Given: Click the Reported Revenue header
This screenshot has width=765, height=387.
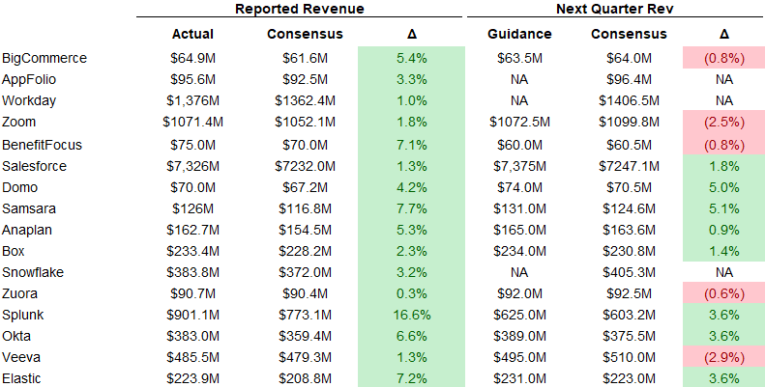Looking at the screenshot, I should (x=300, y=9).
